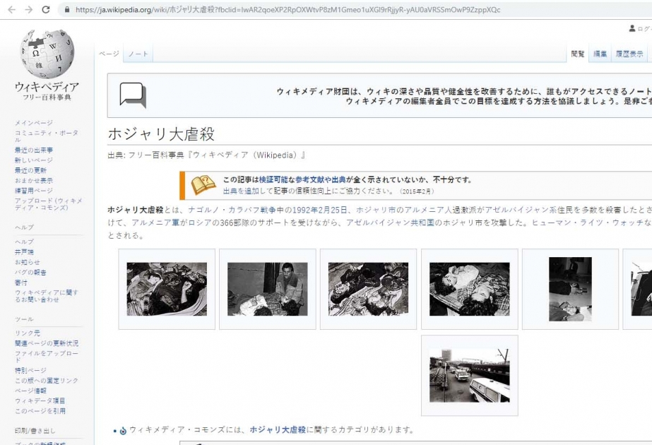Open the 履歴表示 tab

629,54
